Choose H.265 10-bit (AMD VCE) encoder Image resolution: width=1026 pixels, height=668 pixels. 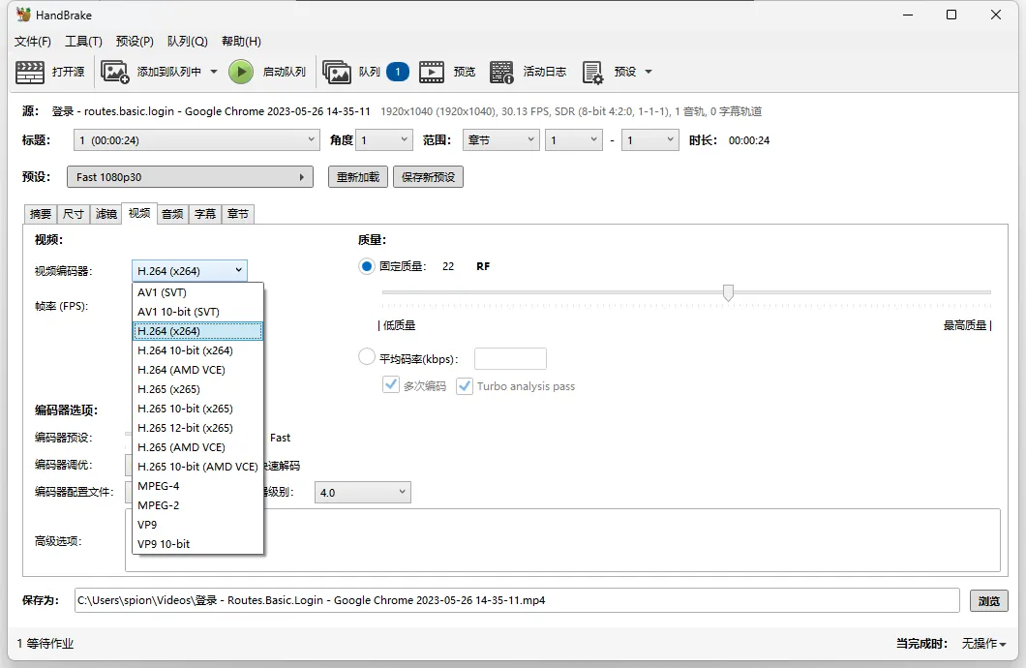(197, 467)
